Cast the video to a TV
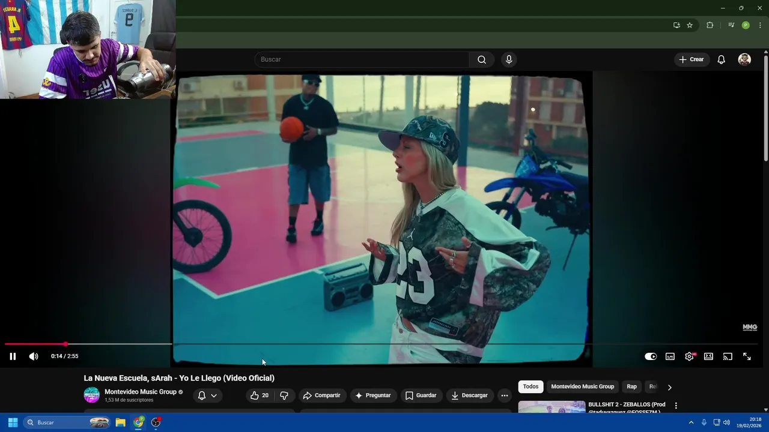This screenshot has width=769, height=432. click(728, 356)
